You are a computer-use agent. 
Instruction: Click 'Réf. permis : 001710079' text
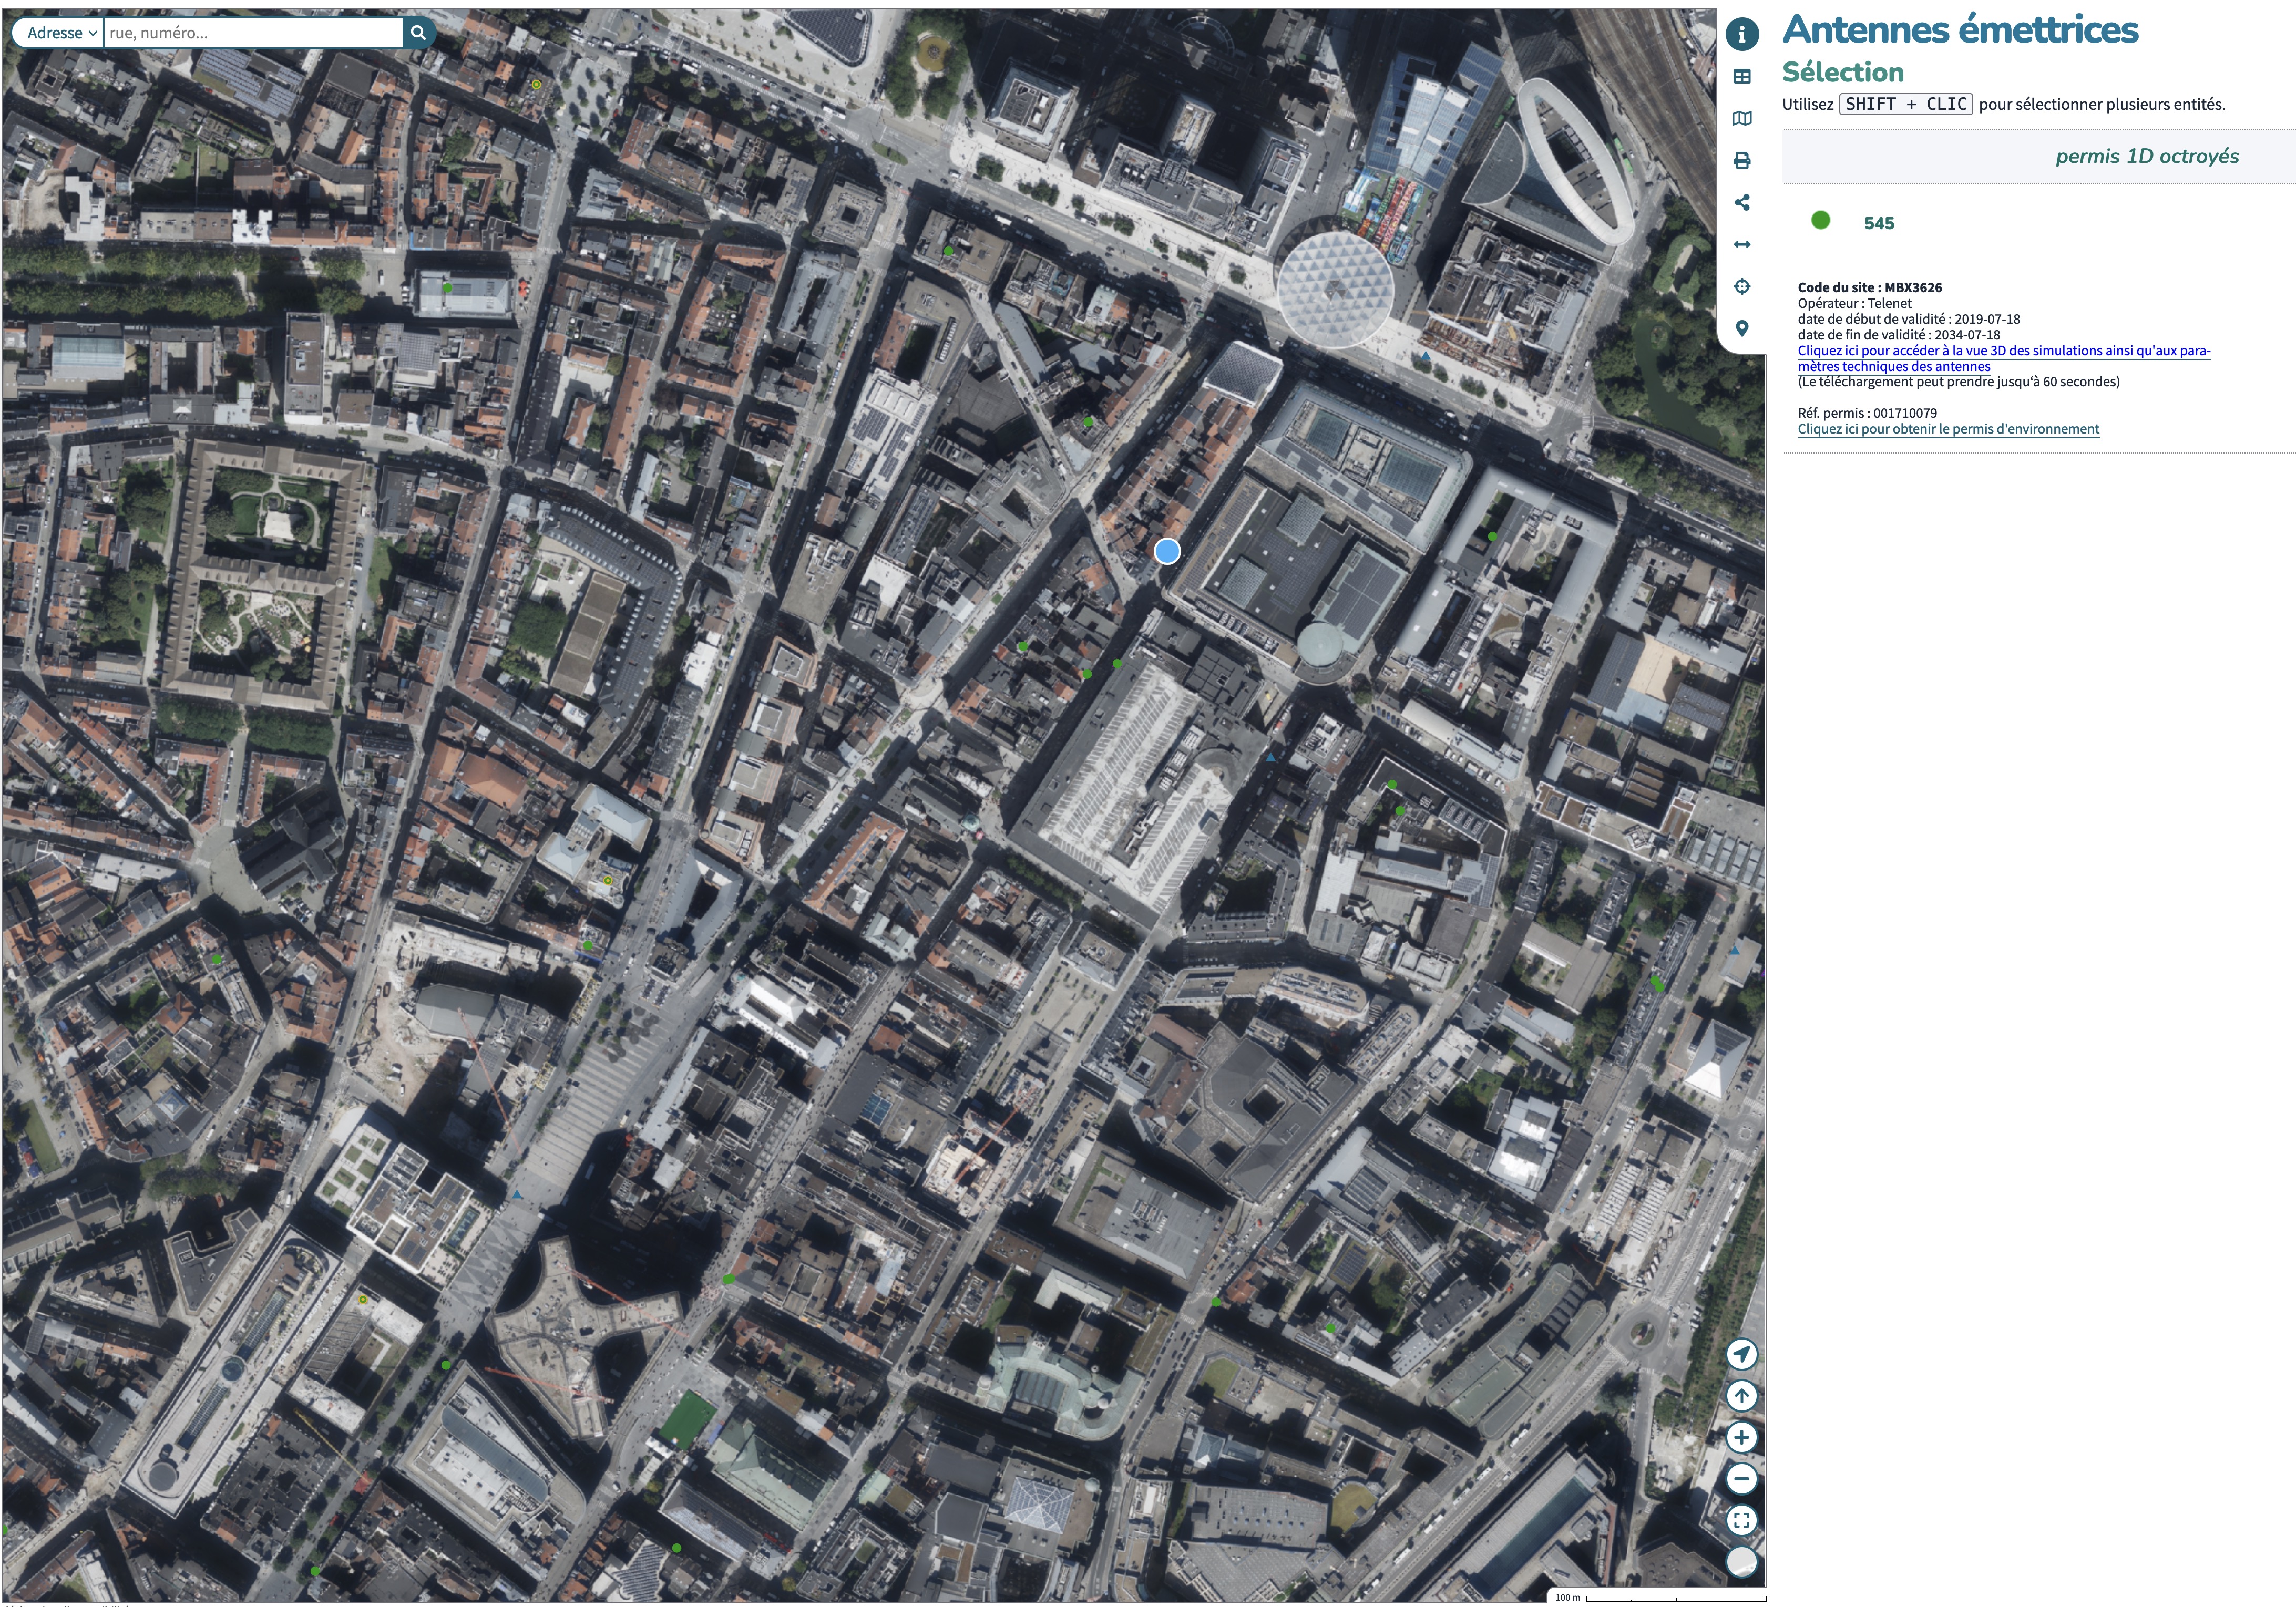[1867, 413]
